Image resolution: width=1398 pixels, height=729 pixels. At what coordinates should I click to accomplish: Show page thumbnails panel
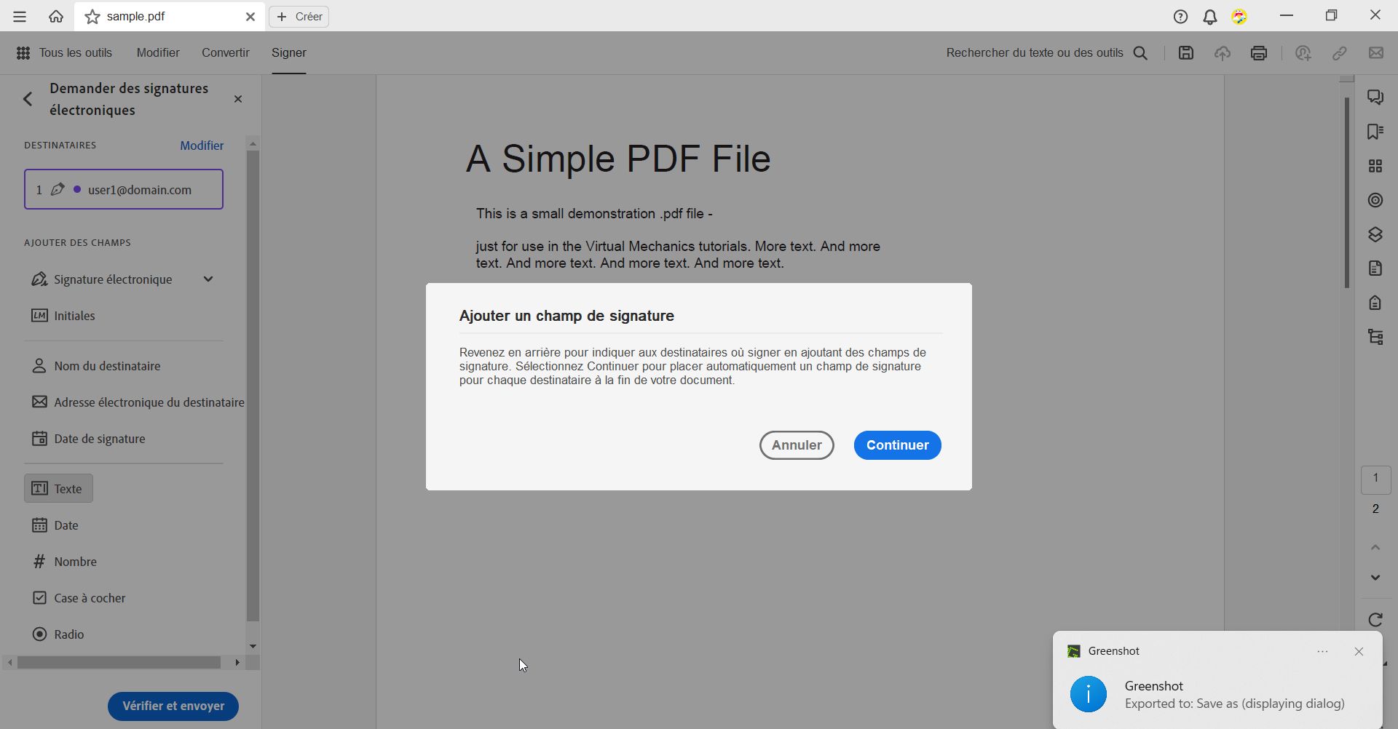1375,166
